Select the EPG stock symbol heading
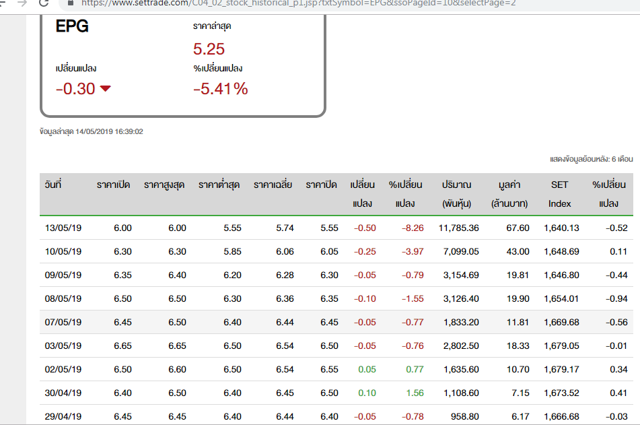Image resolution: width=640 pixels, height=425 pixels. pos(72,26)
